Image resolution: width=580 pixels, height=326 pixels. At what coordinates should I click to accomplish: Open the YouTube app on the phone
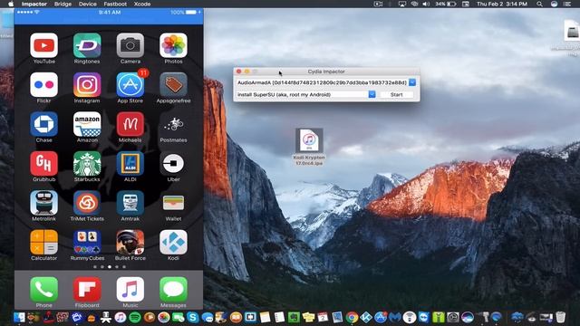click(x=43, y=45)
